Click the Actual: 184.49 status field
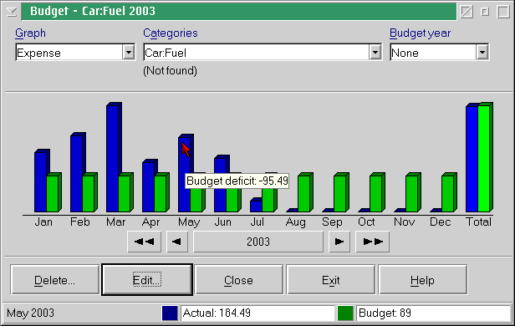Screen dimensions: 515x326 (x=257, y=313)
